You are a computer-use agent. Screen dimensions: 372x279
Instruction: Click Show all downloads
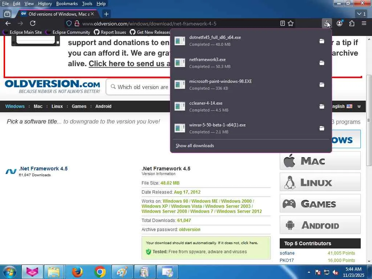(x=195, y=146)
